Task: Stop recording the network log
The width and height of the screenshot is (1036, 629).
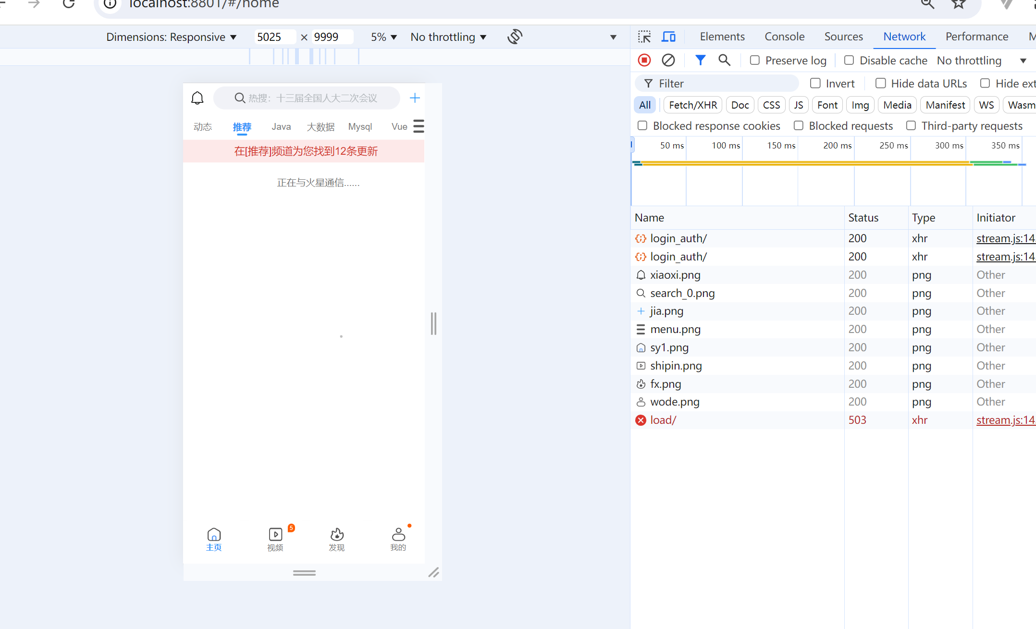Action: (644, 60)
